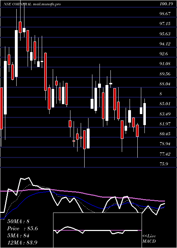Click the 100.19 price axis label
177x248 pixels.
(x=166, y=4)
